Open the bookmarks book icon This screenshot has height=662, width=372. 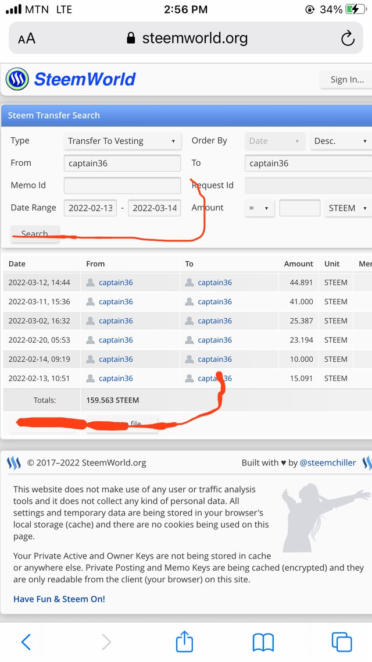pos(263,642)
